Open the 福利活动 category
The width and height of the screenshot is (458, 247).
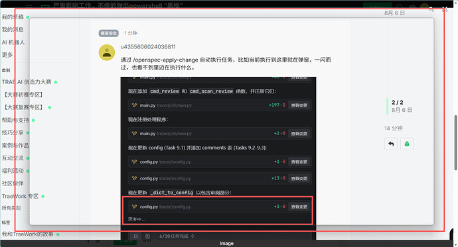13,171
